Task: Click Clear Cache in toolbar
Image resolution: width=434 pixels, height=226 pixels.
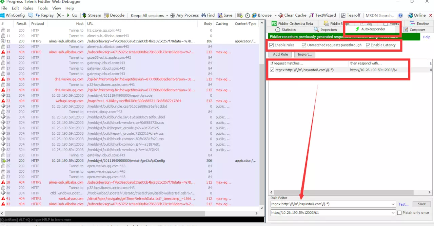Action: [292, 15]
